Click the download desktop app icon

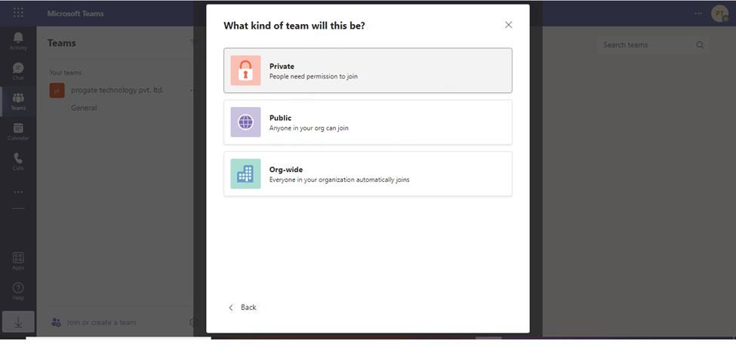pos(18,322)
